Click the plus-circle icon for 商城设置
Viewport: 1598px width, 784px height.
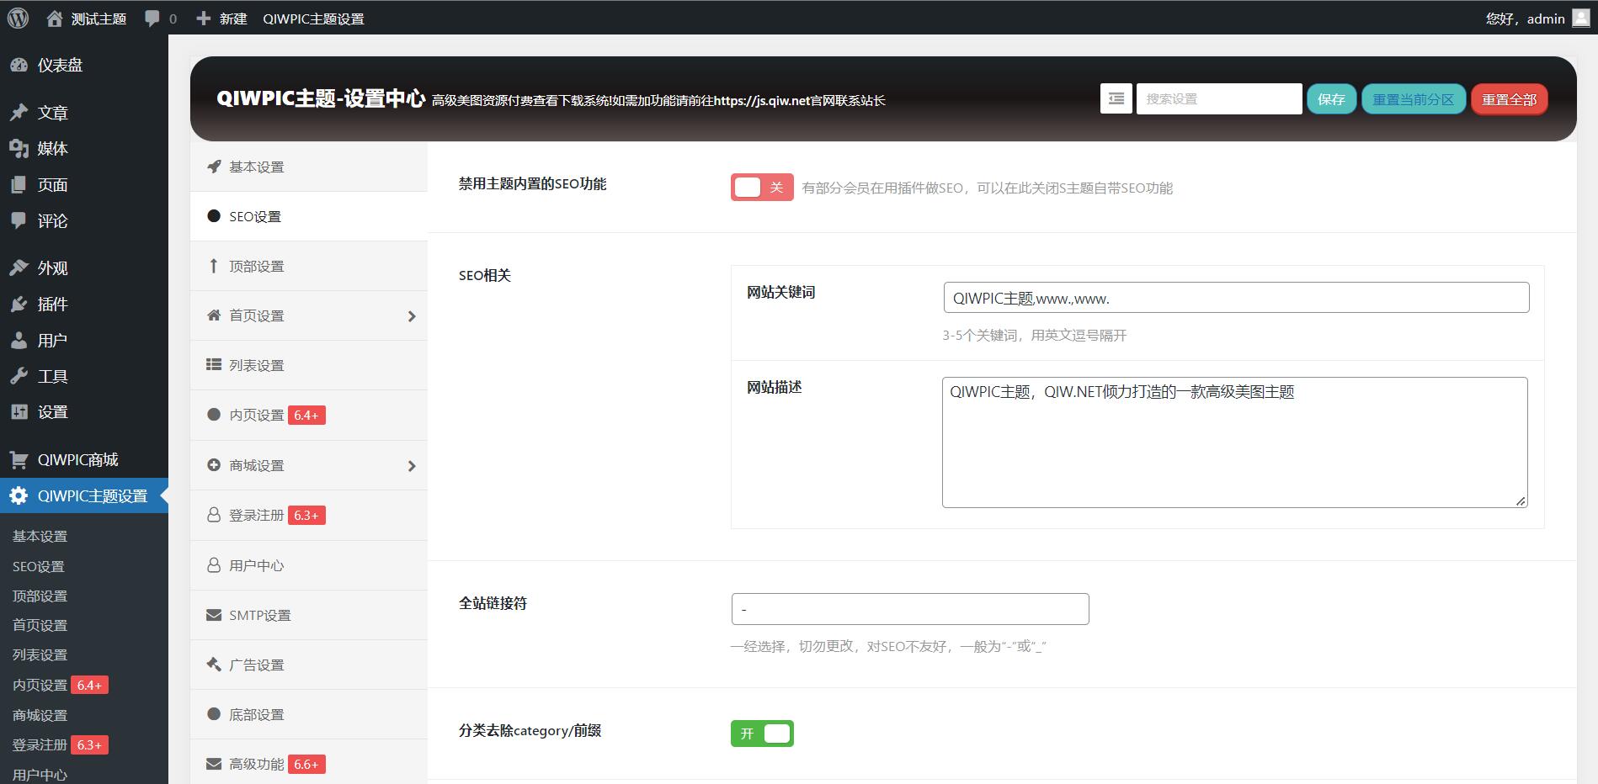[214, 465]
